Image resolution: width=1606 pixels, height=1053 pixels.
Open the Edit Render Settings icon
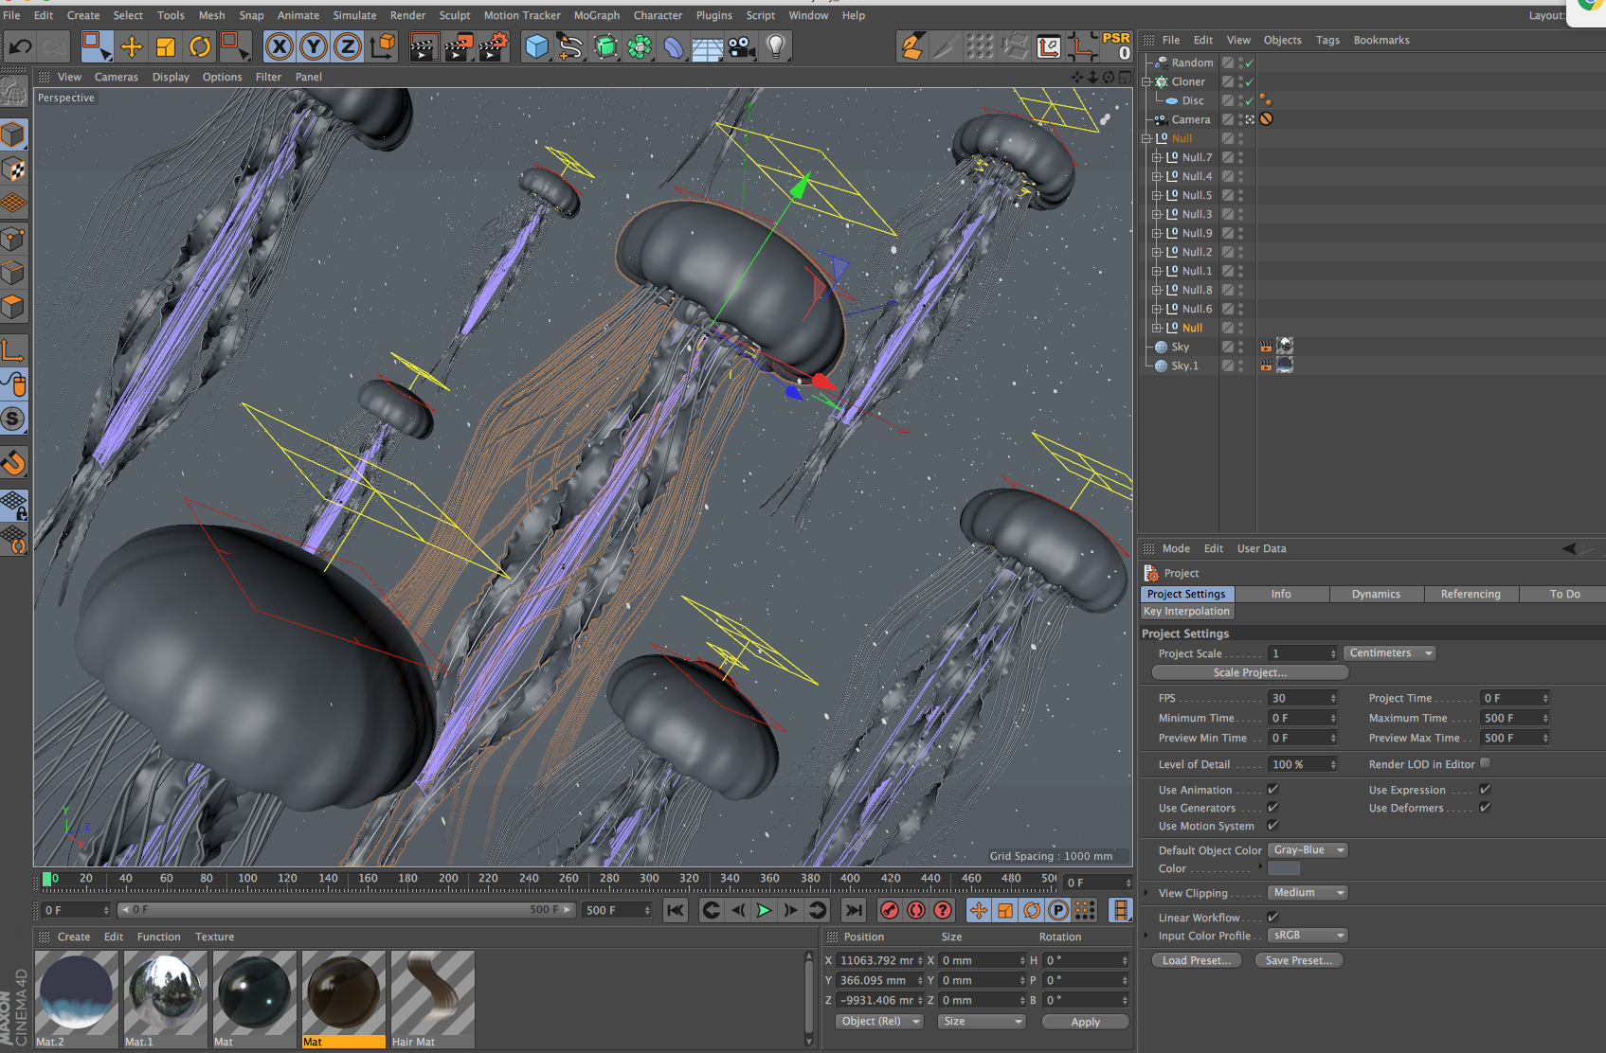(x=493, y=46)
